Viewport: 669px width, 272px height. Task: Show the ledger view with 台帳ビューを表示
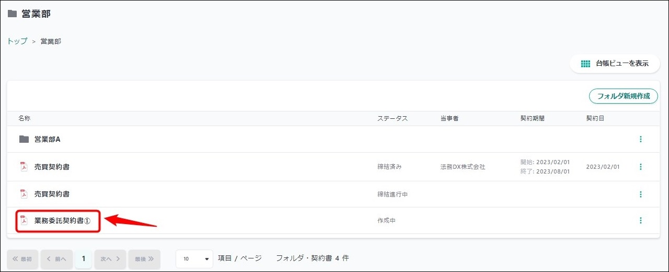click(615, 64)
